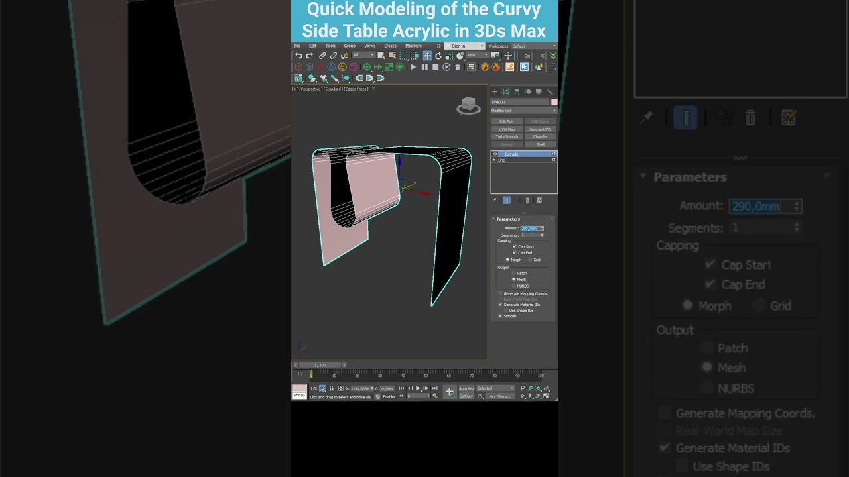The image size is (849, 477).
Task: Expand the Line entry in modifier stack
Action: coord(494,160)
